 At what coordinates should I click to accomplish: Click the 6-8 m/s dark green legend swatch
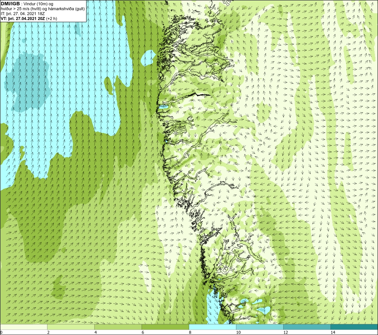point(166,327)
